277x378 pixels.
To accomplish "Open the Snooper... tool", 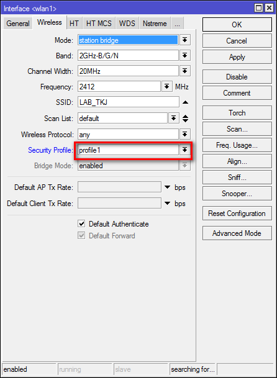I will pyautogui.click(x=237, y=194).
